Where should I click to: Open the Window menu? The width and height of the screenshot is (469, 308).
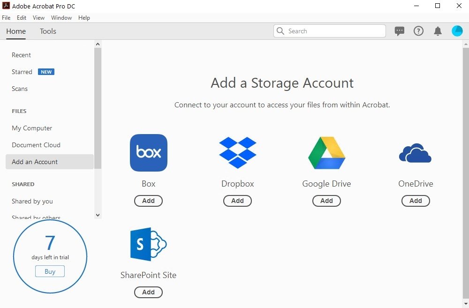click(x=61, y=18)
